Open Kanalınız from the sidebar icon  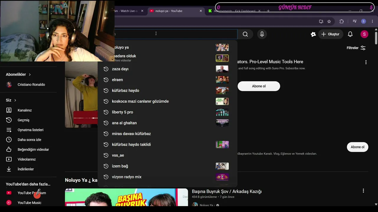point(9,110)
